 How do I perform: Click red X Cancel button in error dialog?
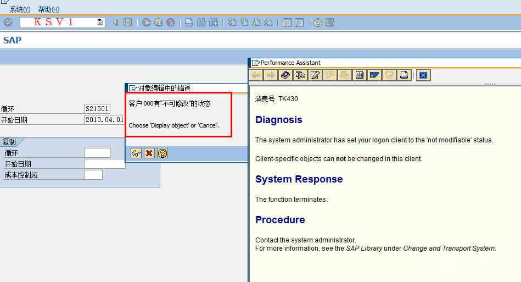point(149,153)
